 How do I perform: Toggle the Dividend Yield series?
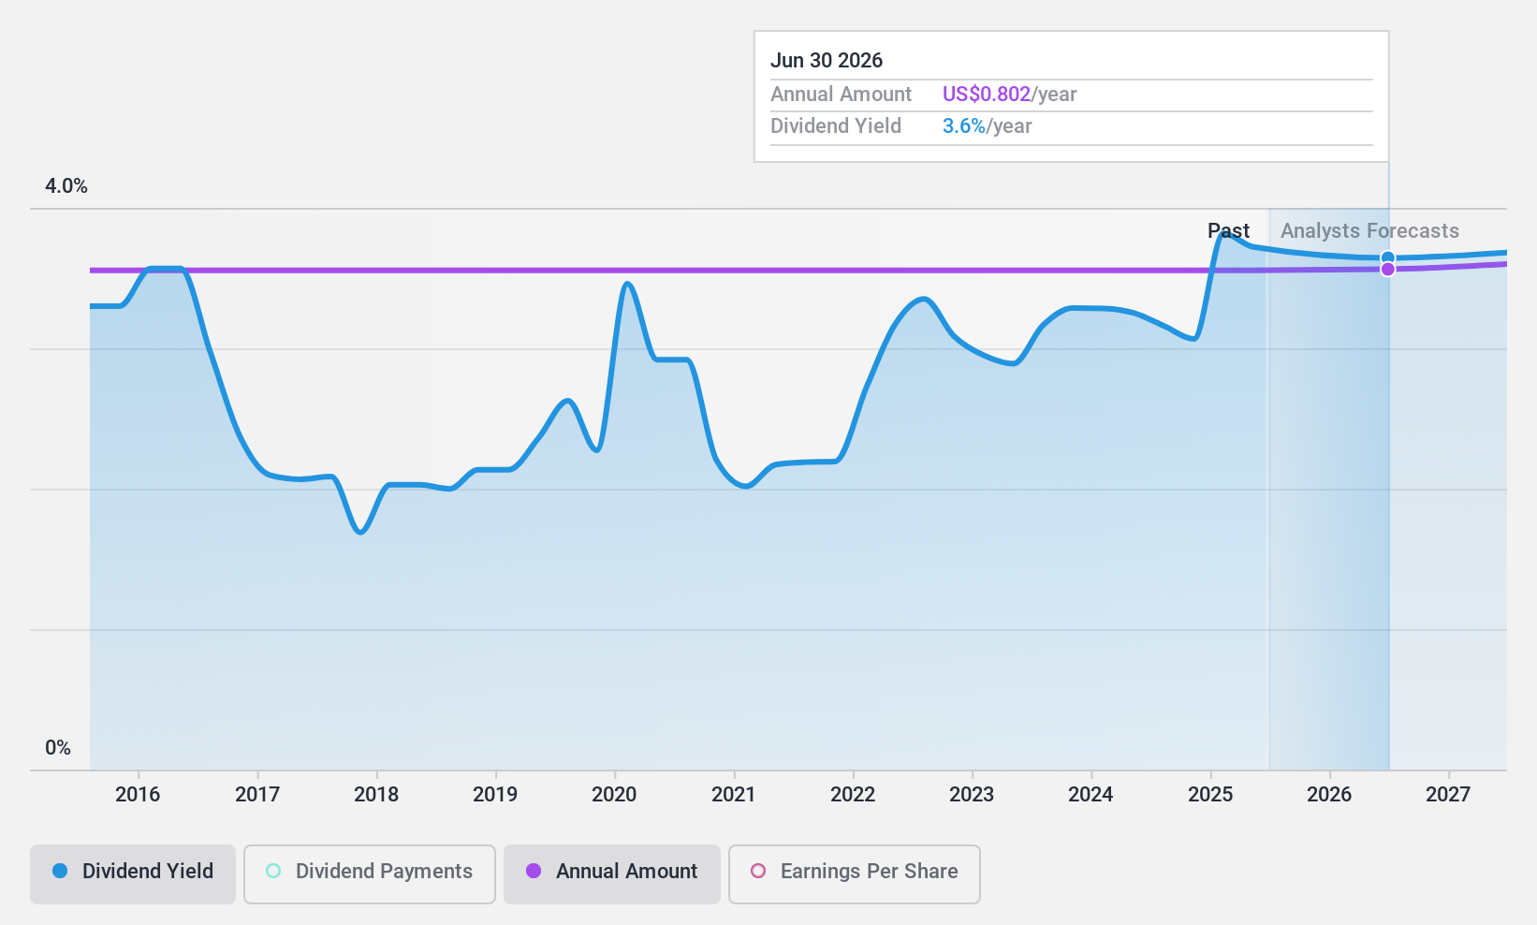pyautogui.click(x=133, y=874)
